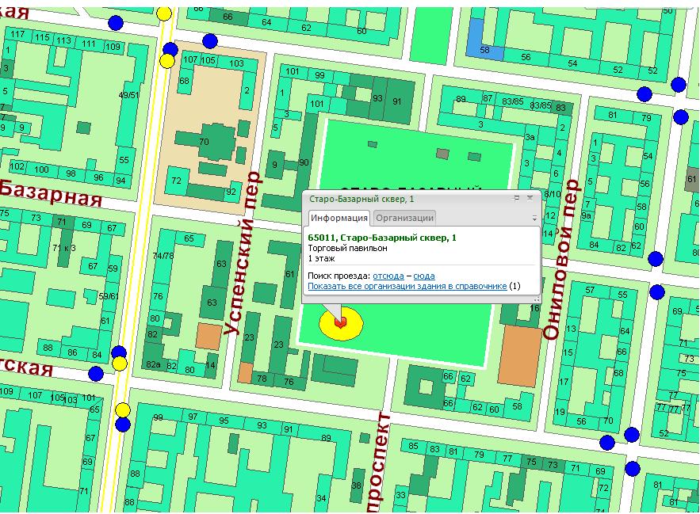
Task: Open the popup tab overflow dropdown arrow
Action: [x=534, y=219]
